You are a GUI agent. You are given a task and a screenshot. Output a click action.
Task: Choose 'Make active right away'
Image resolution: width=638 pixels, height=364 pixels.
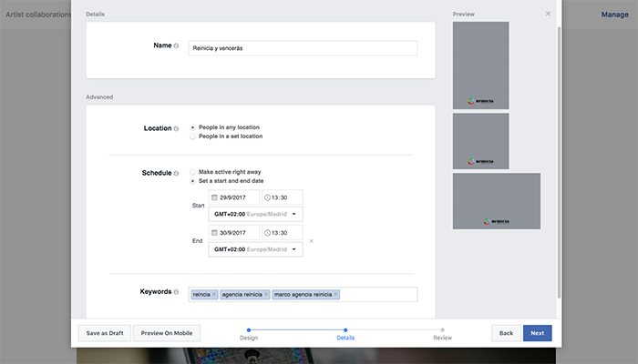coord(193,172)
